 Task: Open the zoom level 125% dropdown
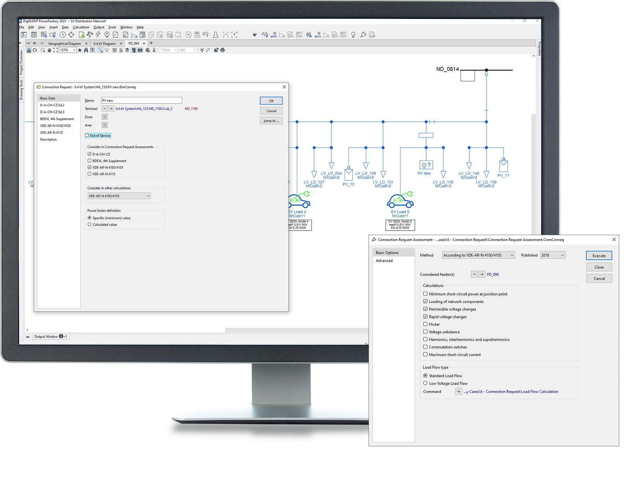(x=74, y=50)
